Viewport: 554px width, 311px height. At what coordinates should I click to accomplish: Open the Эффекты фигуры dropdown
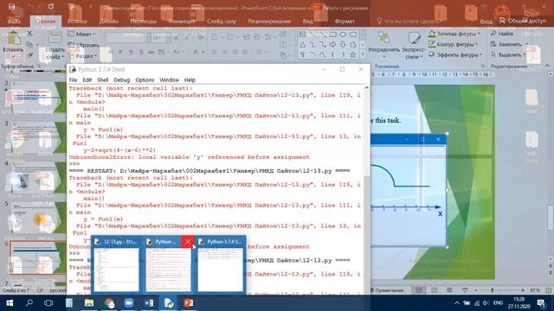coord(455,55)
